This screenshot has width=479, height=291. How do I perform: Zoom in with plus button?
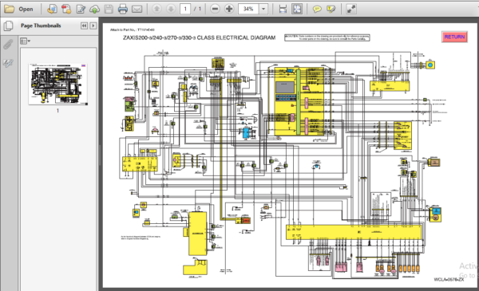pos(229,9)
